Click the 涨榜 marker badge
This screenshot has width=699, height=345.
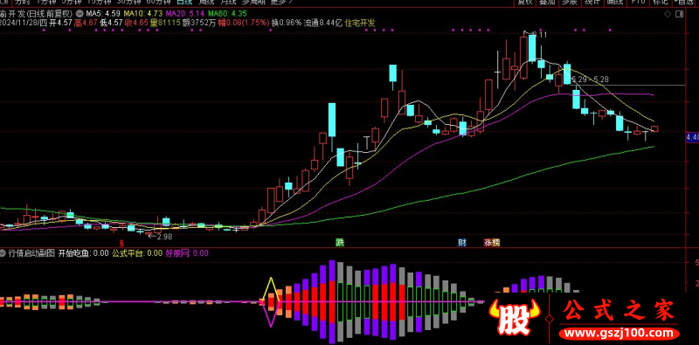tap(492, 243)
